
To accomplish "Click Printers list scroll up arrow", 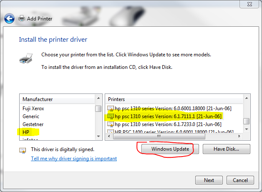I will (x=247, y=98).
